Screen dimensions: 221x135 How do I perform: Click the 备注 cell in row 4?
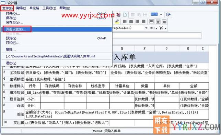click(67, 79)
